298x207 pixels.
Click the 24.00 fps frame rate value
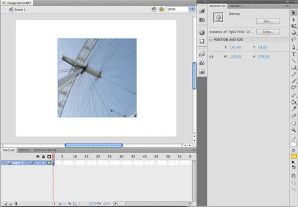(x=93, y=204)
